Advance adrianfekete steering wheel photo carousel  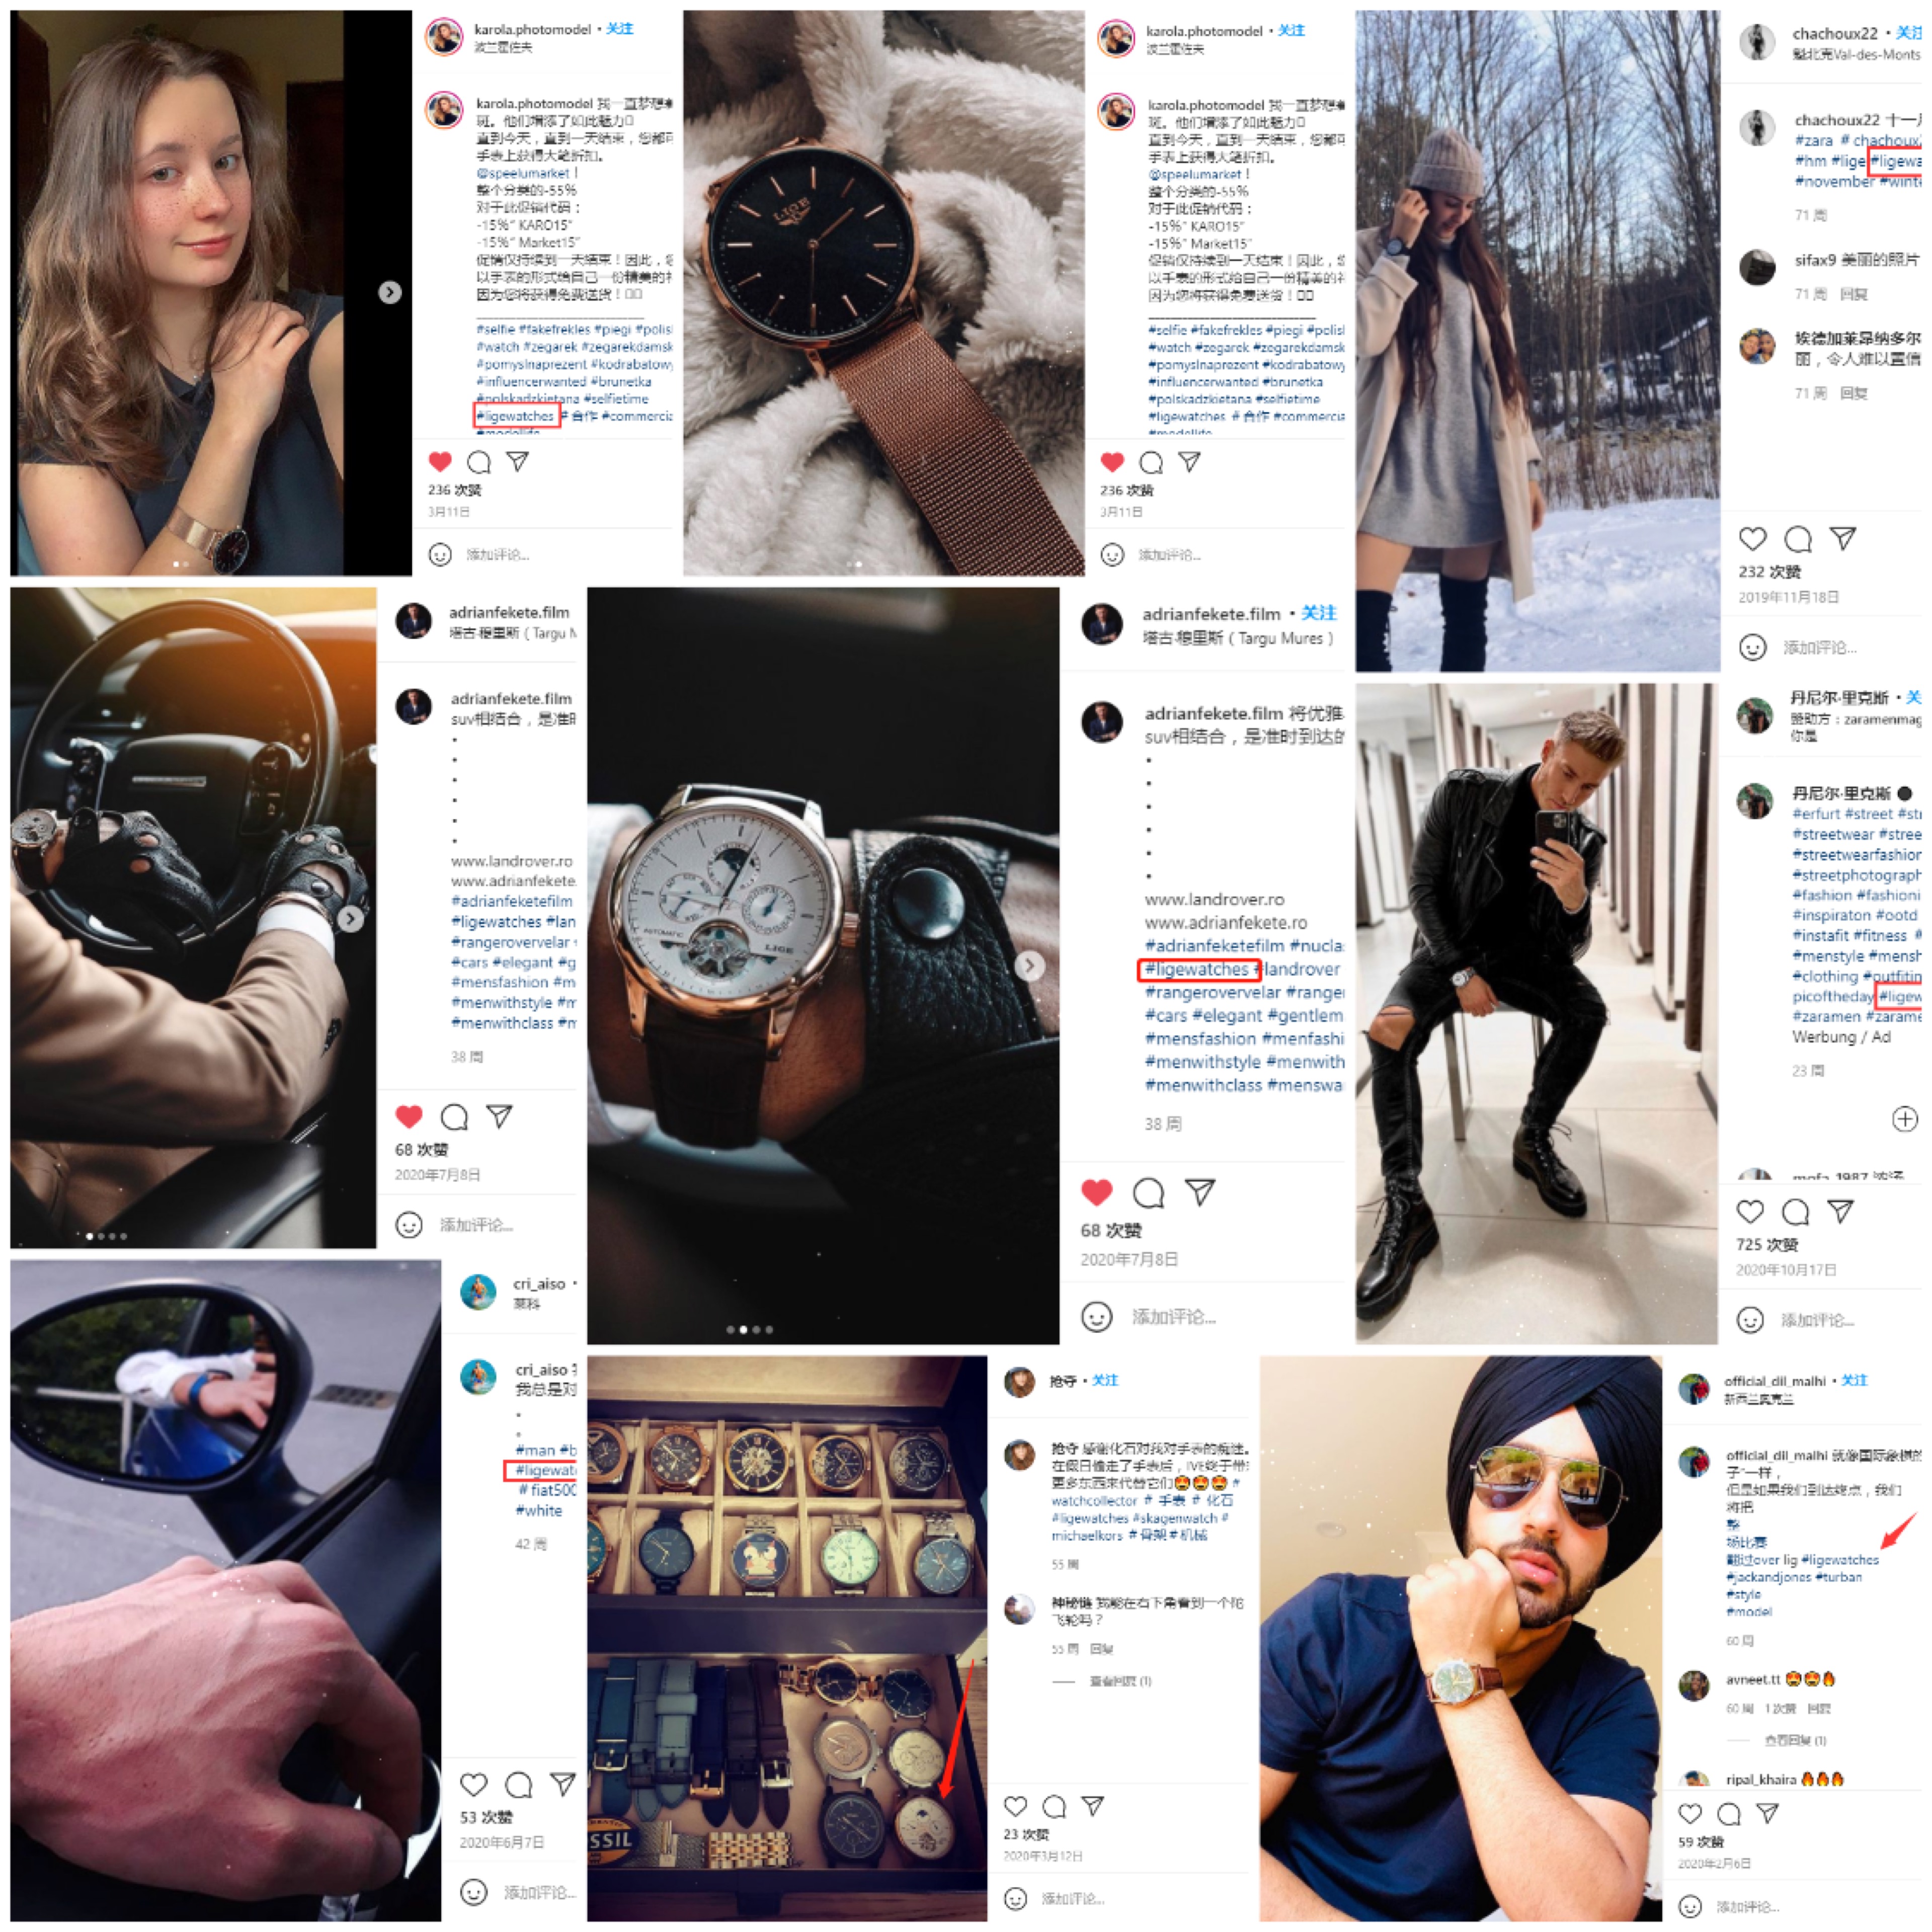[350, 918]
